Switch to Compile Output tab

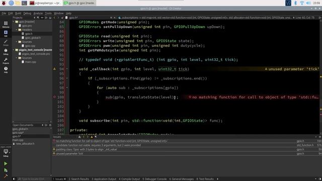pos(129,179)
